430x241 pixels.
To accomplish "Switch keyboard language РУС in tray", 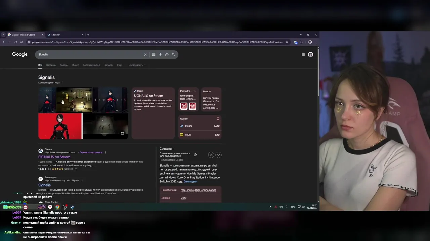I will tap(293, 207).
